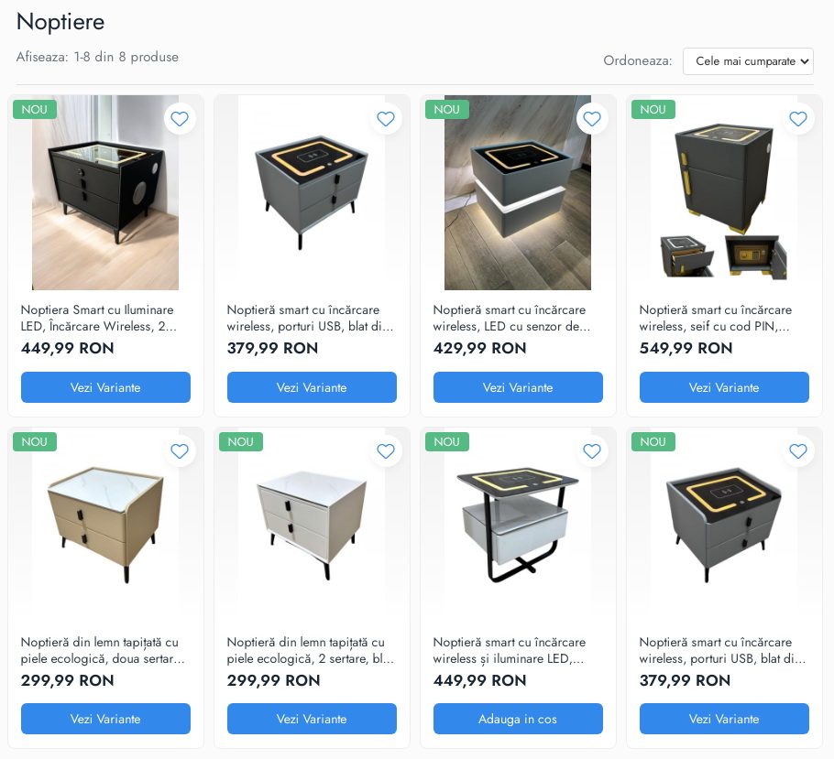834x759 pixels.
Task: Click heart icon on last grey nightstand card
Action: click(x=798, y=451)
